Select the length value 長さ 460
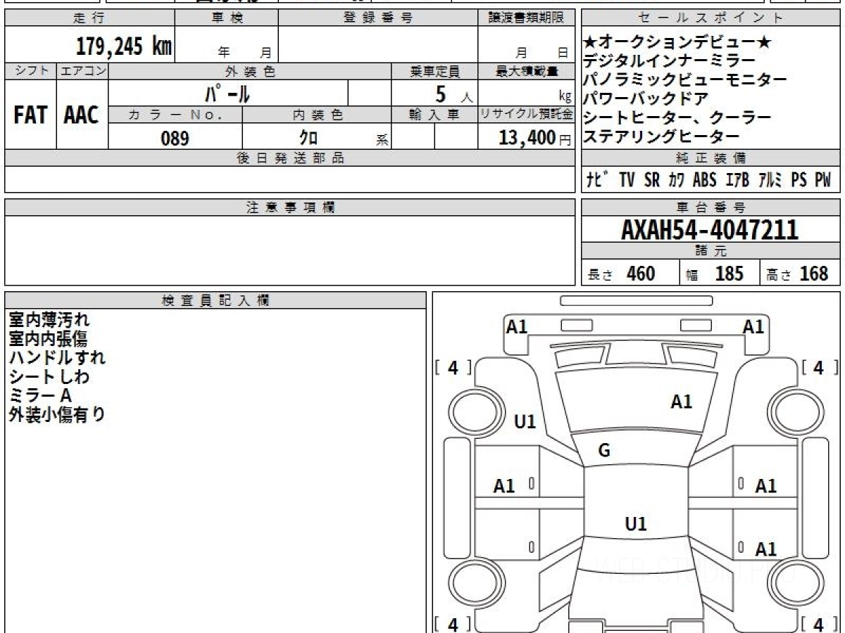Screen dimensions: 845x633 click(x=621, y=274)
